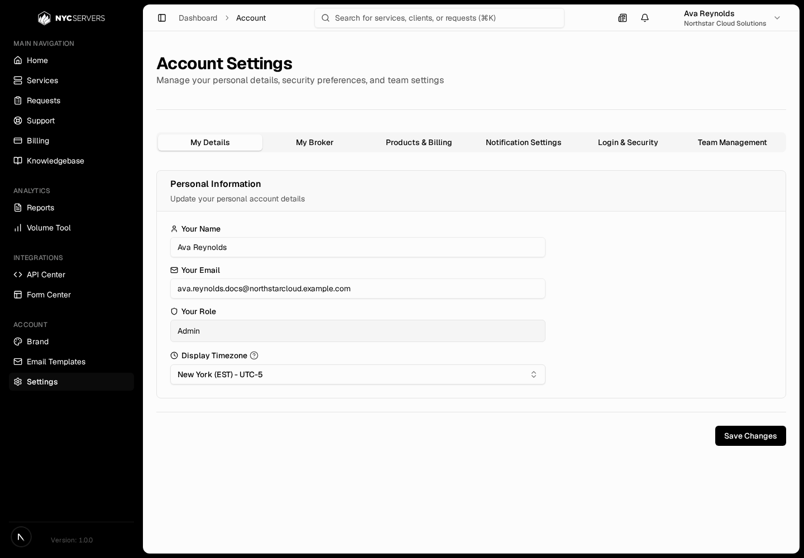
Task: Click the API Center code icon
Action: pos(18,275)
